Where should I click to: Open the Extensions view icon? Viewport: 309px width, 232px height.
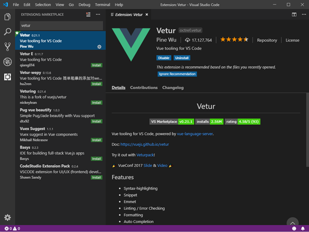8,76
